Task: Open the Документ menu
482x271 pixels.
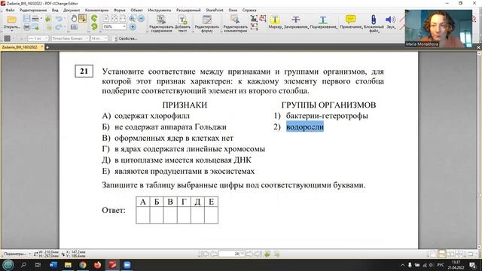Action: coord(72,10)
